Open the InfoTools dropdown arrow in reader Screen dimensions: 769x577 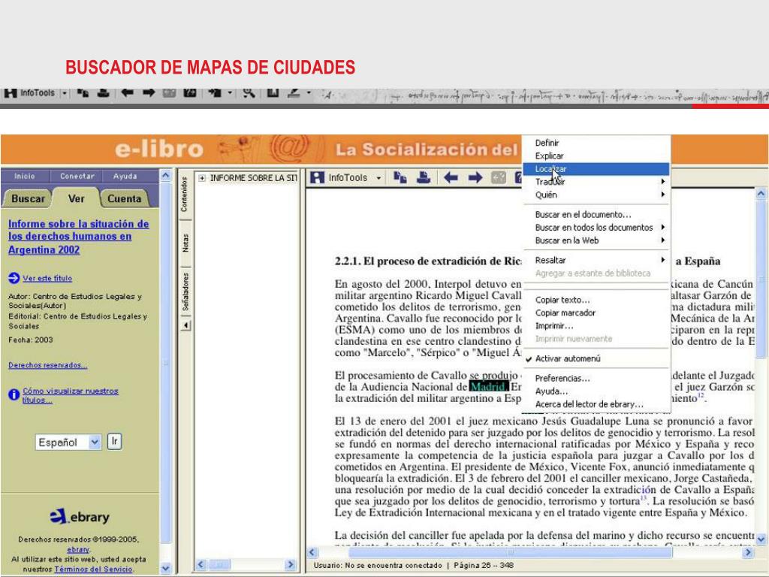click(x=379, y=178)
